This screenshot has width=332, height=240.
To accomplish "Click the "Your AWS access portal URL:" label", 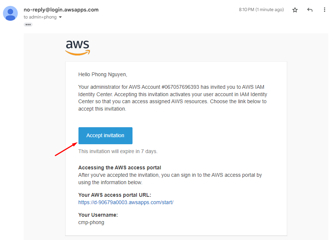I will pos(115,195).
